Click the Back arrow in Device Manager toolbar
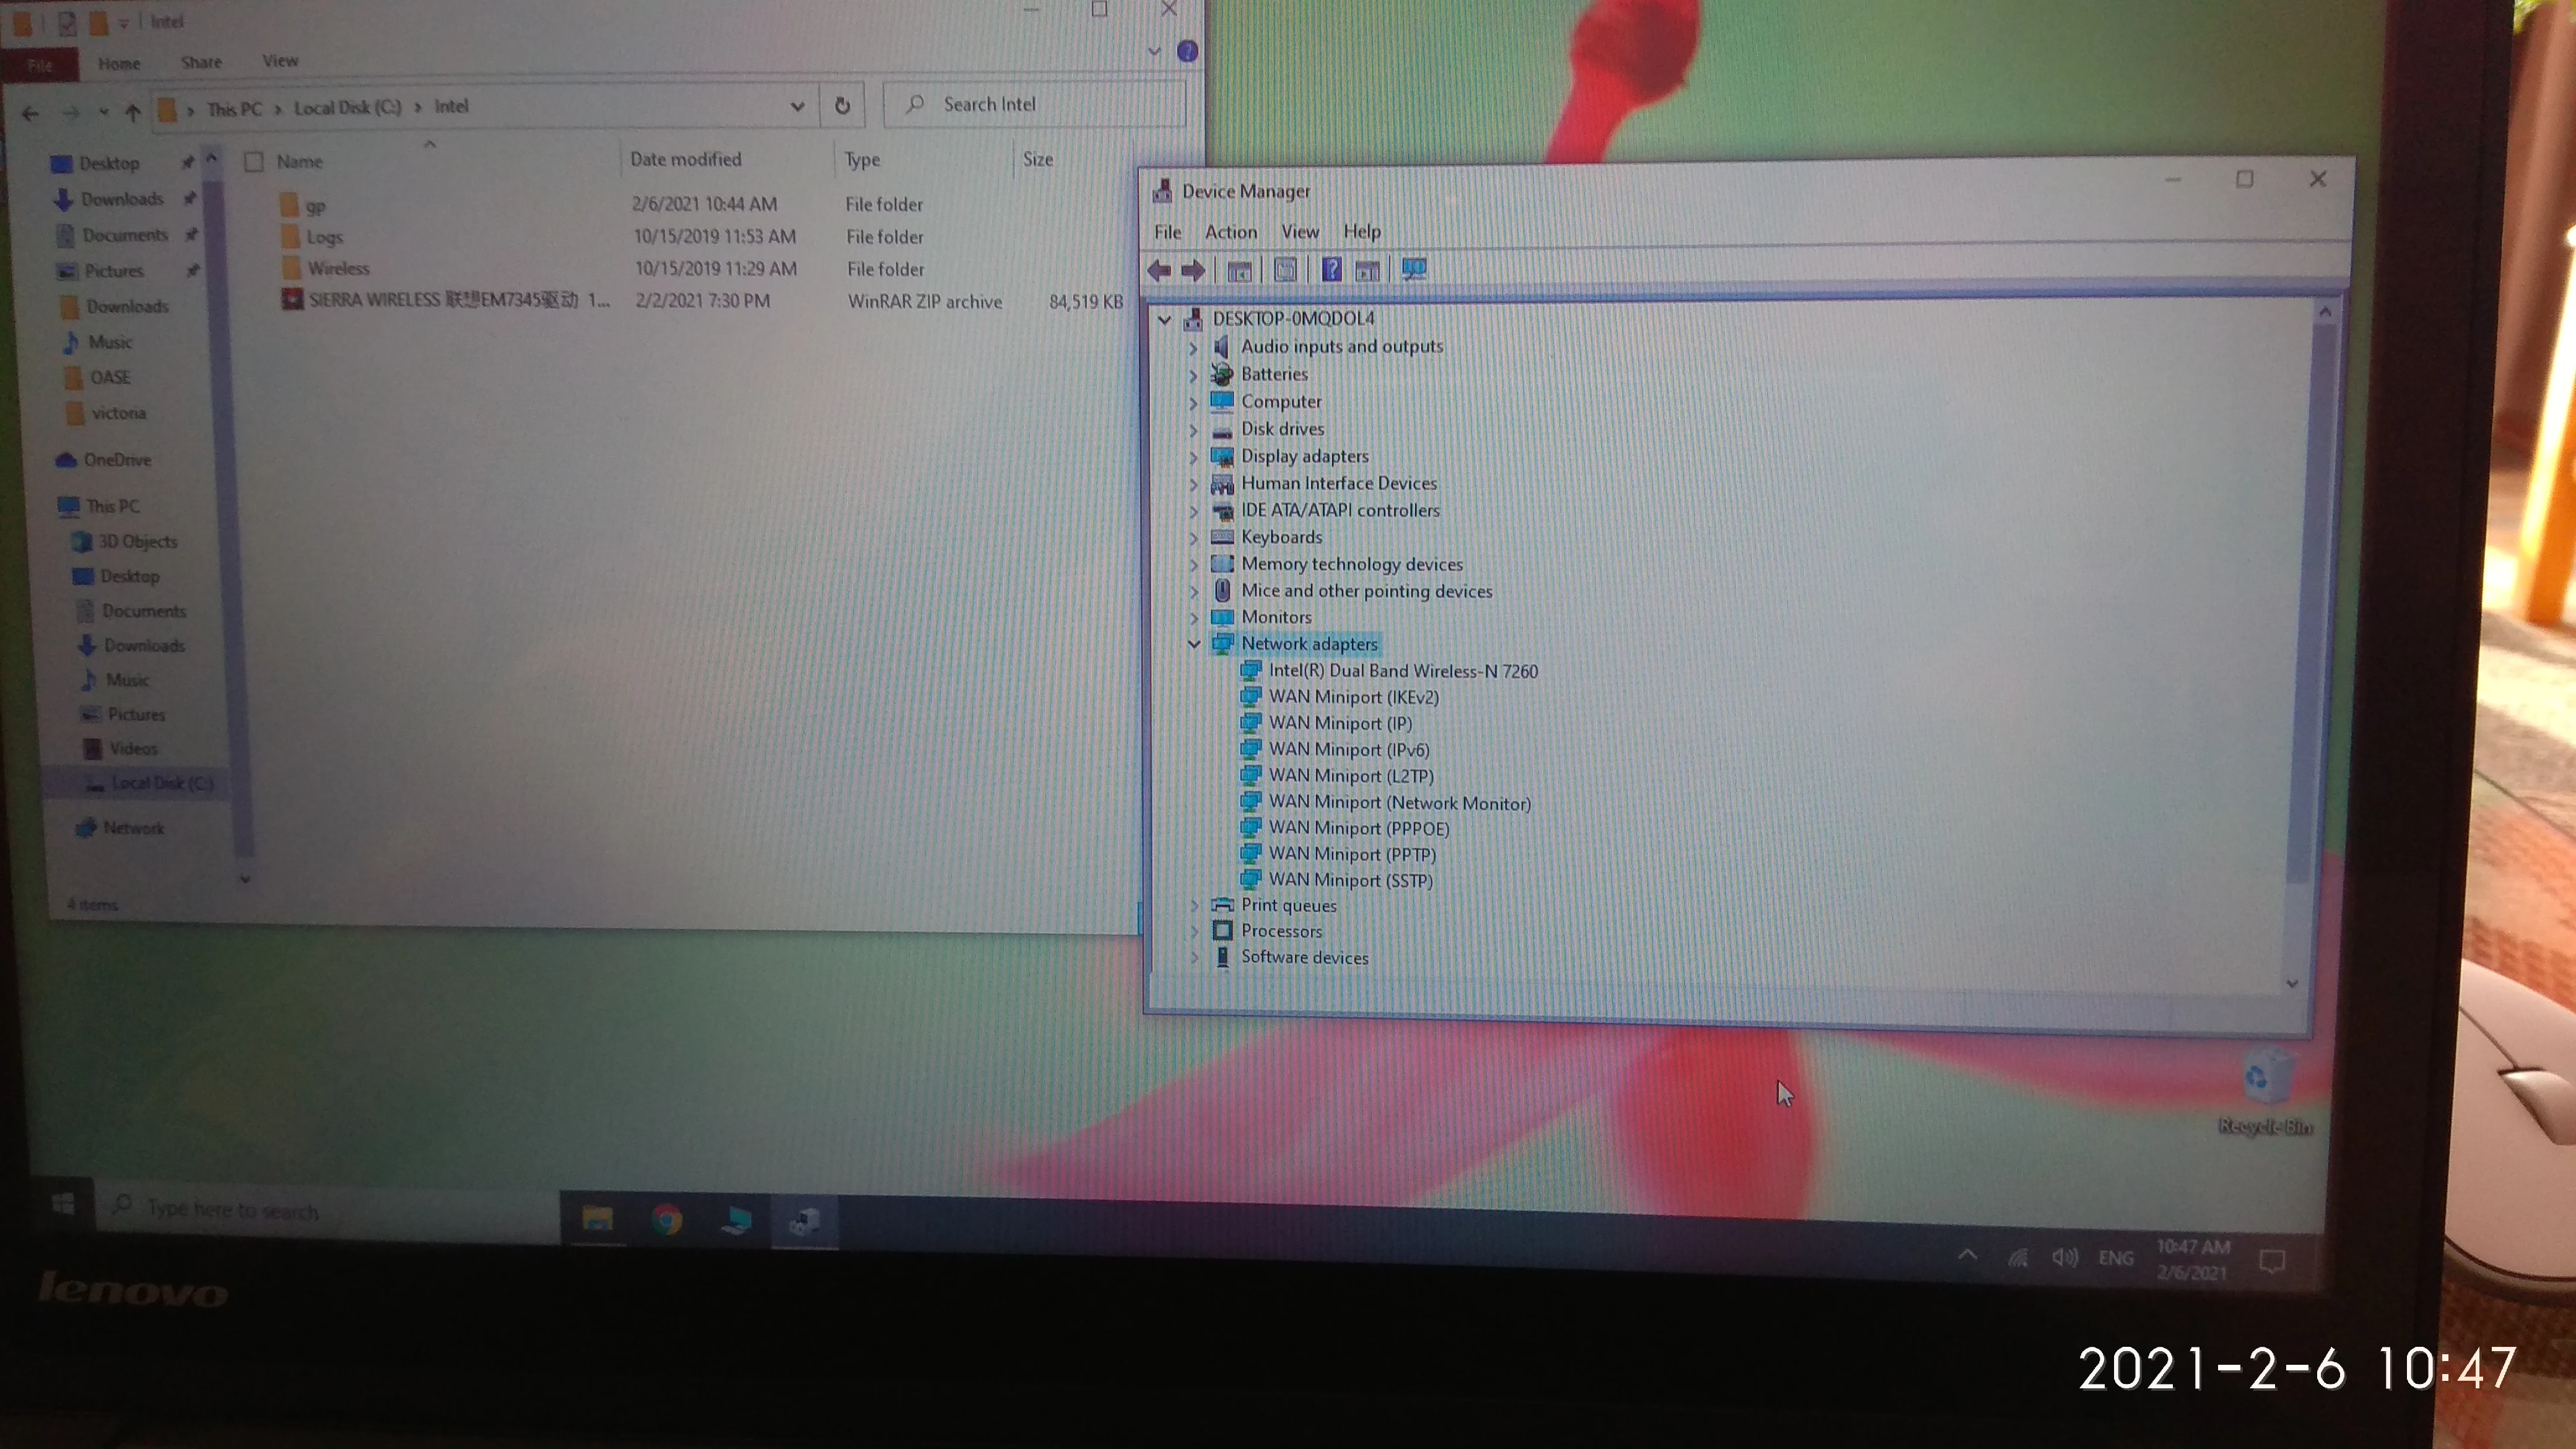This screenshot has width=2576, height=1449. point(1159,270)
